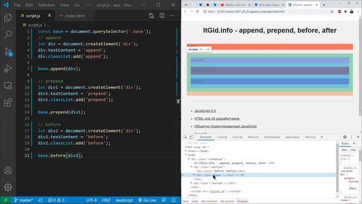
Task: Collapse the body element in DOM tree
Action: 186,155
